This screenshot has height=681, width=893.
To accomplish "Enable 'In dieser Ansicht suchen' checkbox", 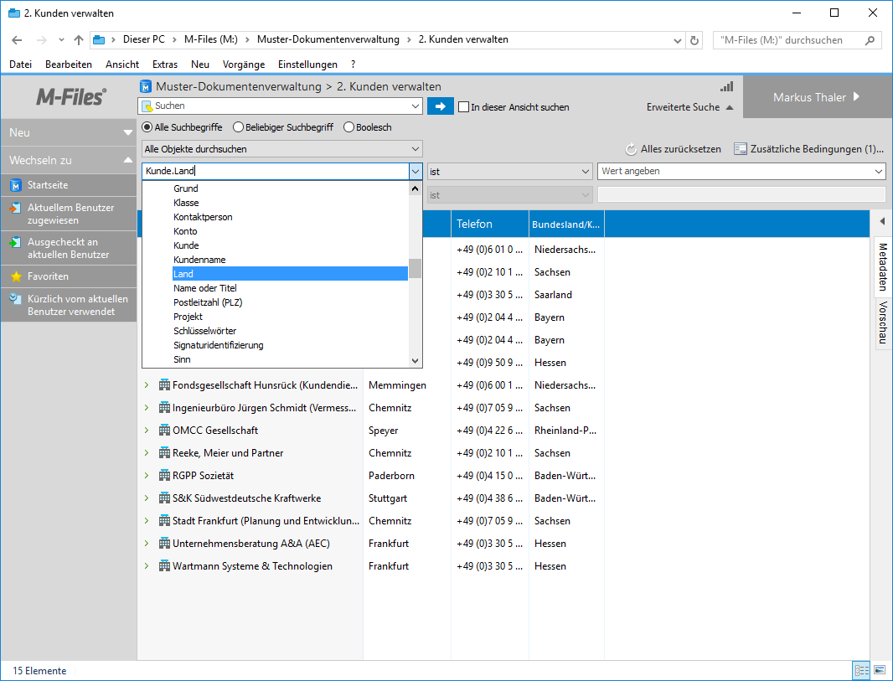I will point(463,107).
